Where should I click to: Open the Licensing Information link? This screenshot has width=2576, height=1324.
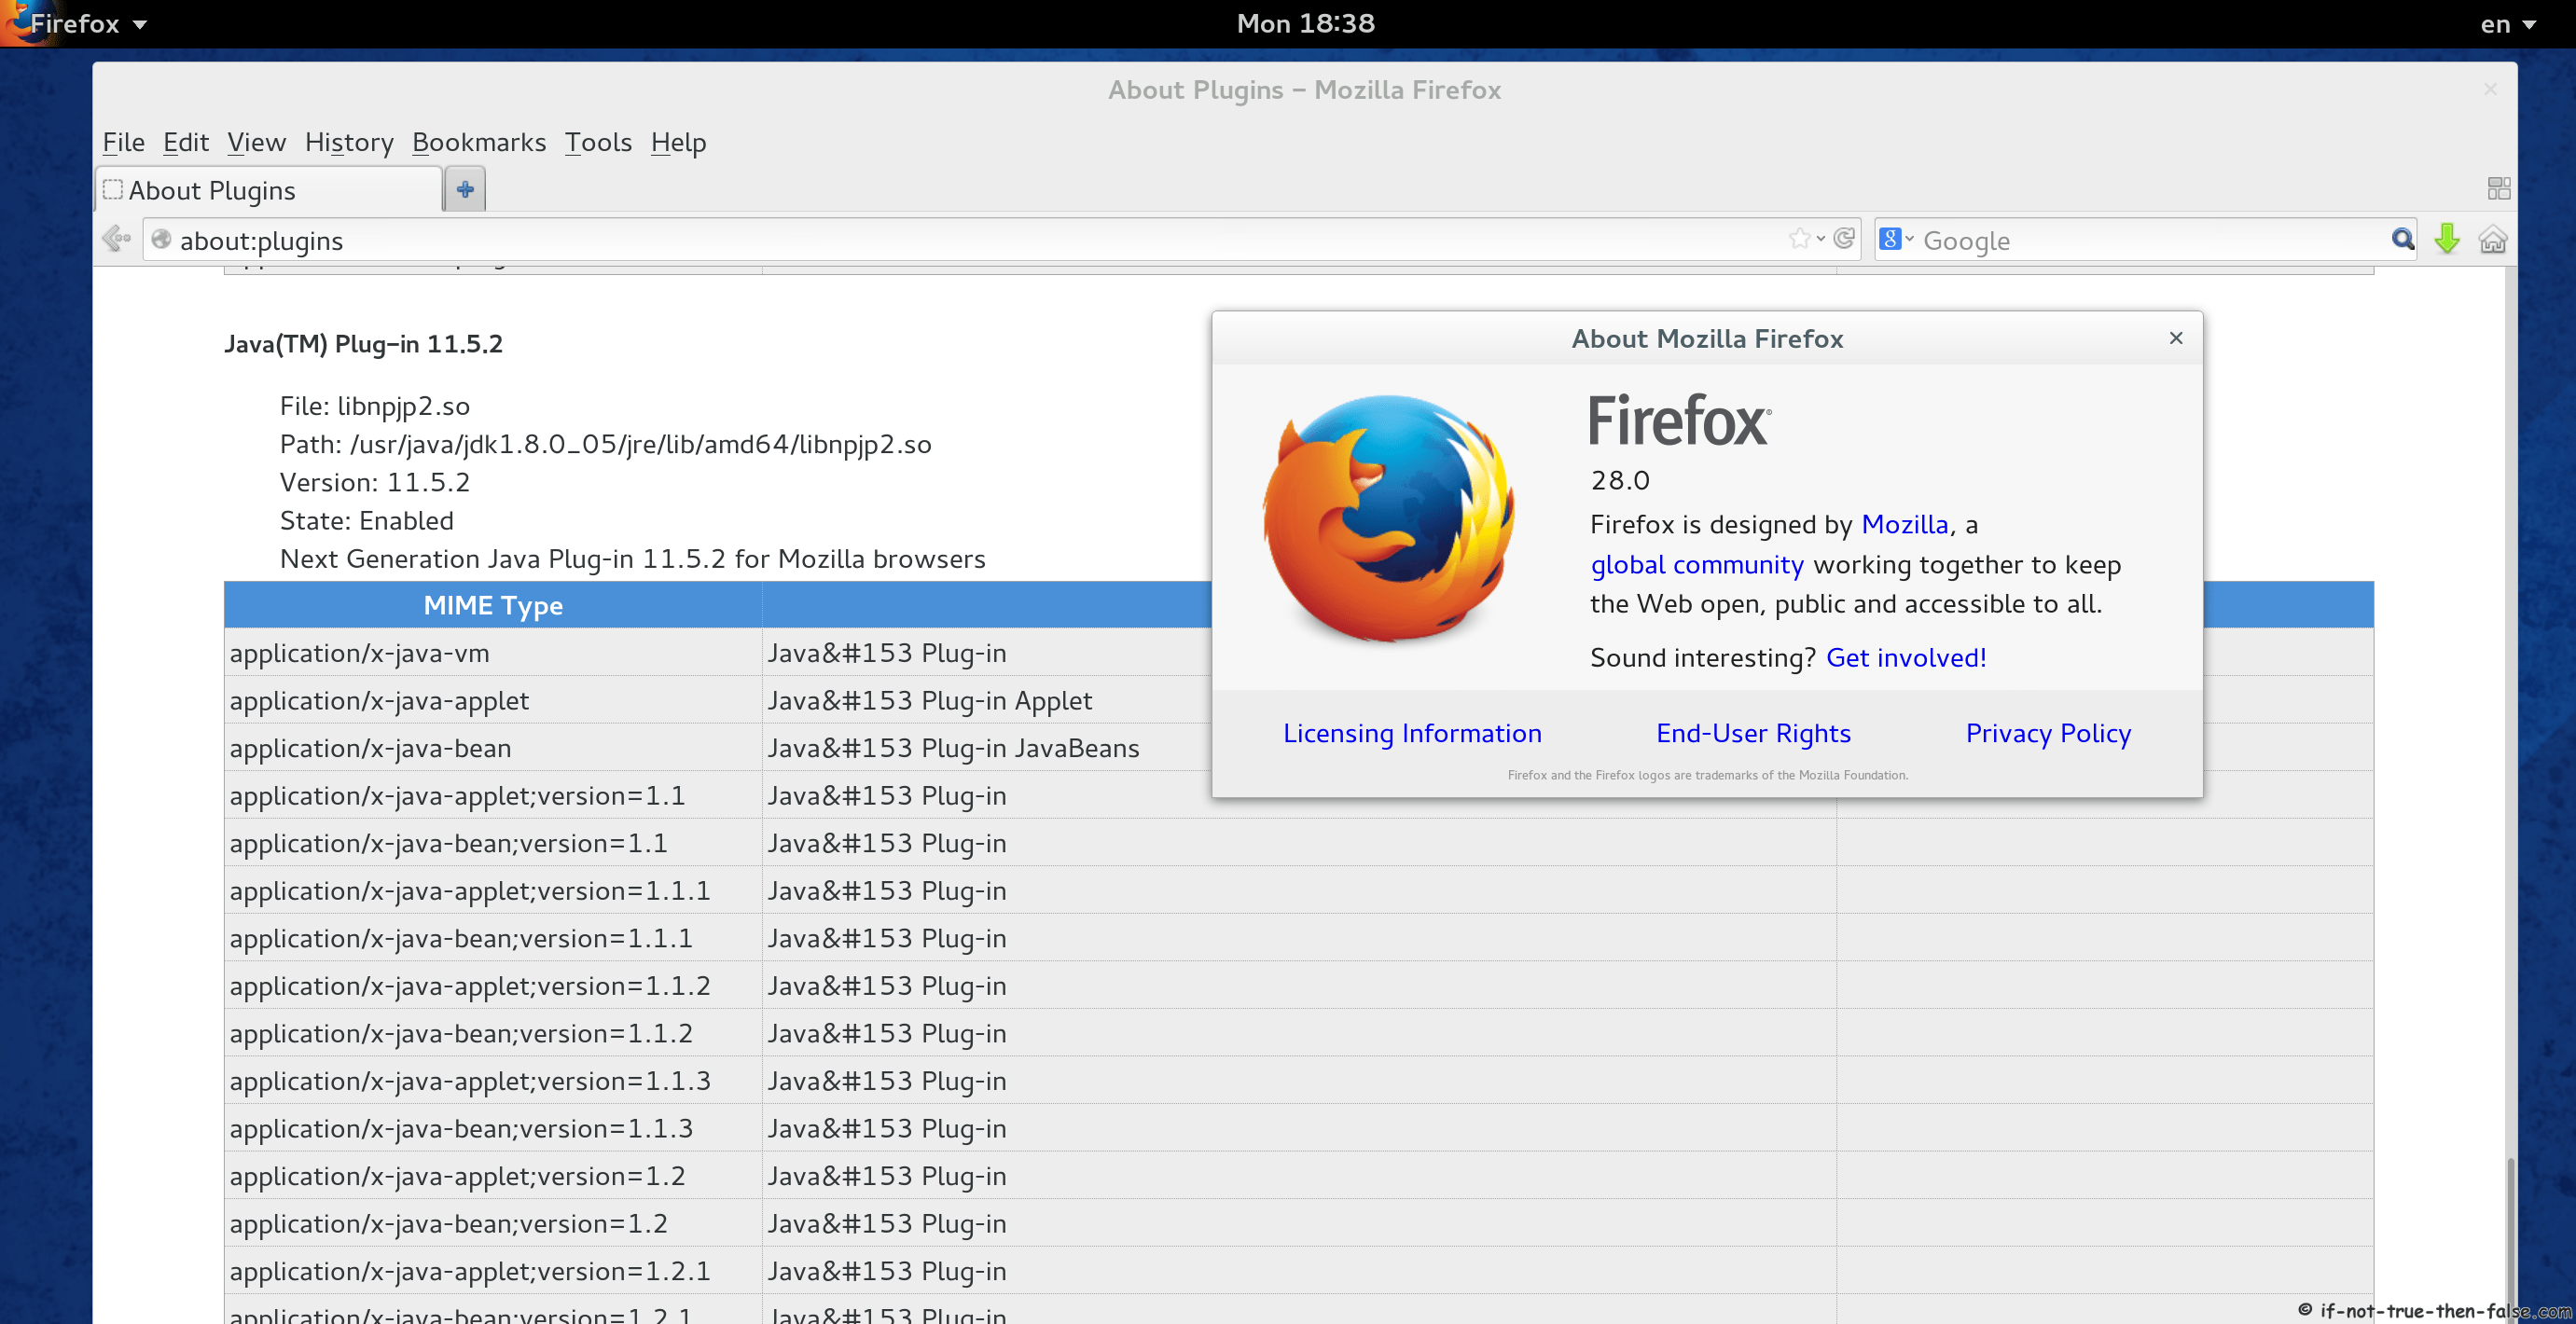coord(1412,733)
